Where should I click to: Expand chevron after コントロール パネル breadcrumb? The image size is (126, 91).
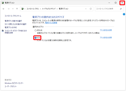pyautogui.click(x=40, y=9)
